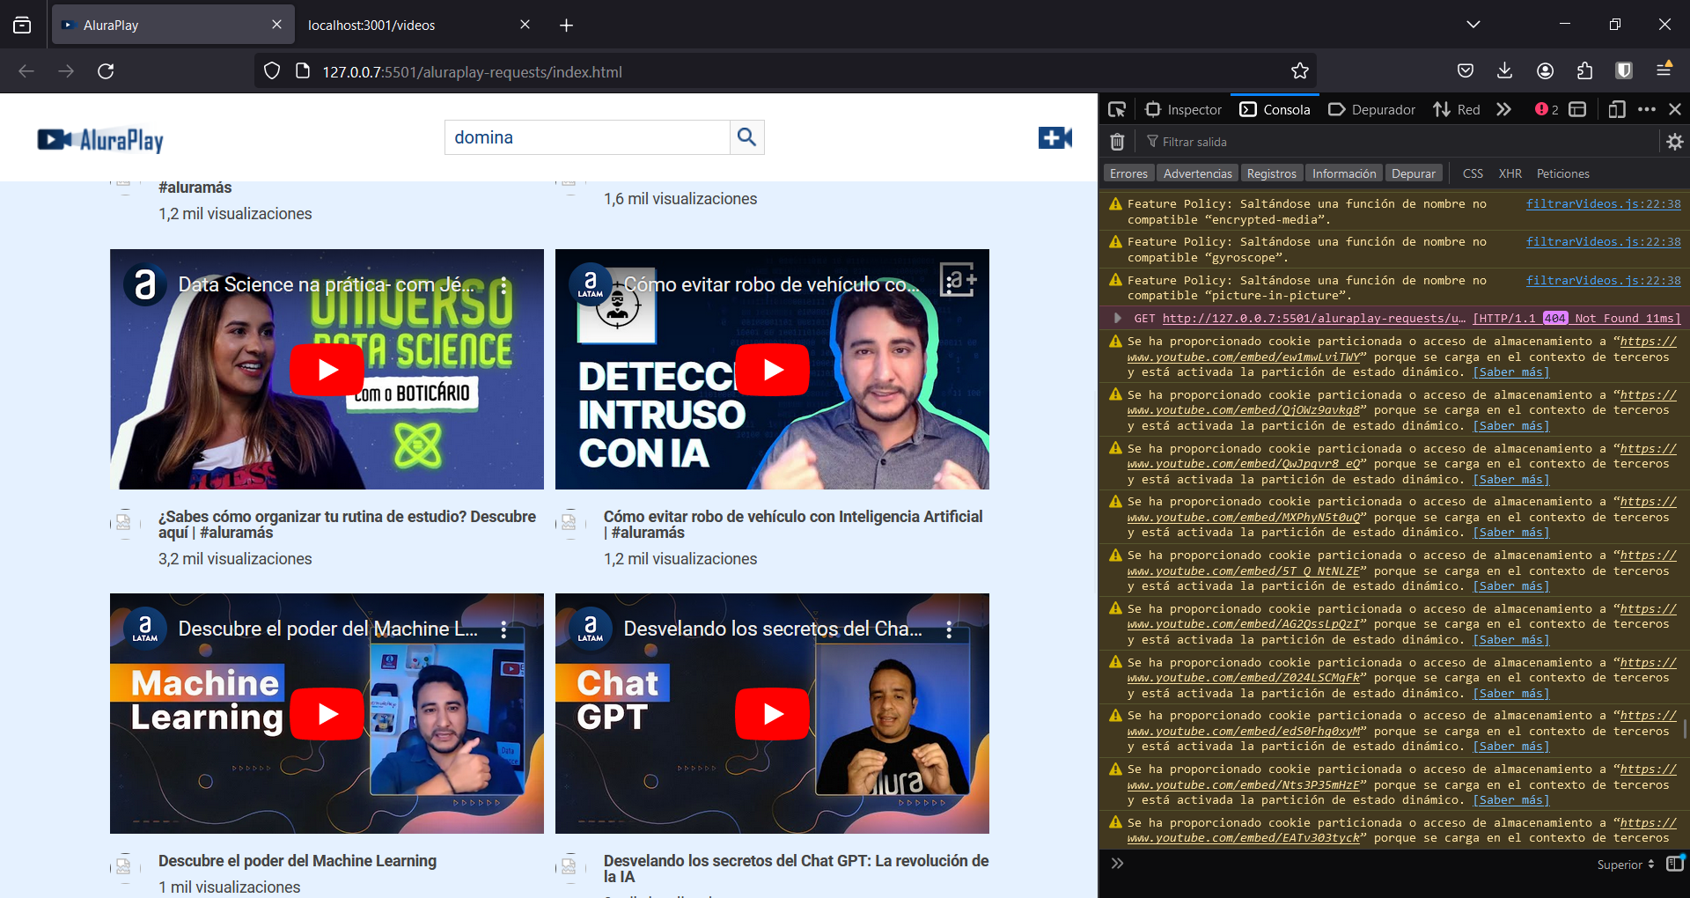Open the 404 request URL link
This screenshot has height=898, width=1690.
(x=1313, y=318)
